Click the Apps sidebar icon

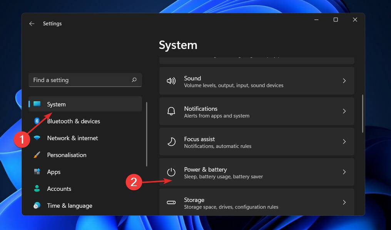tap(37, 172)
